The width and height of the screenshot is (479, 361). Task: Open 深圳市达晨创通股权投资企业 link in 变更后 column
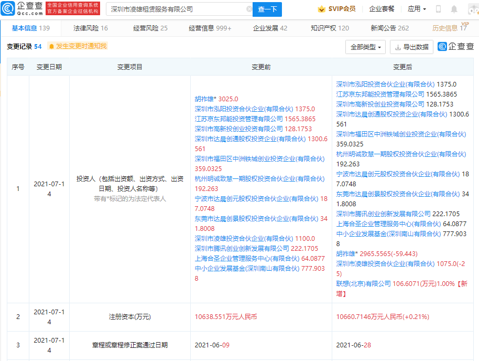[391, 114]
